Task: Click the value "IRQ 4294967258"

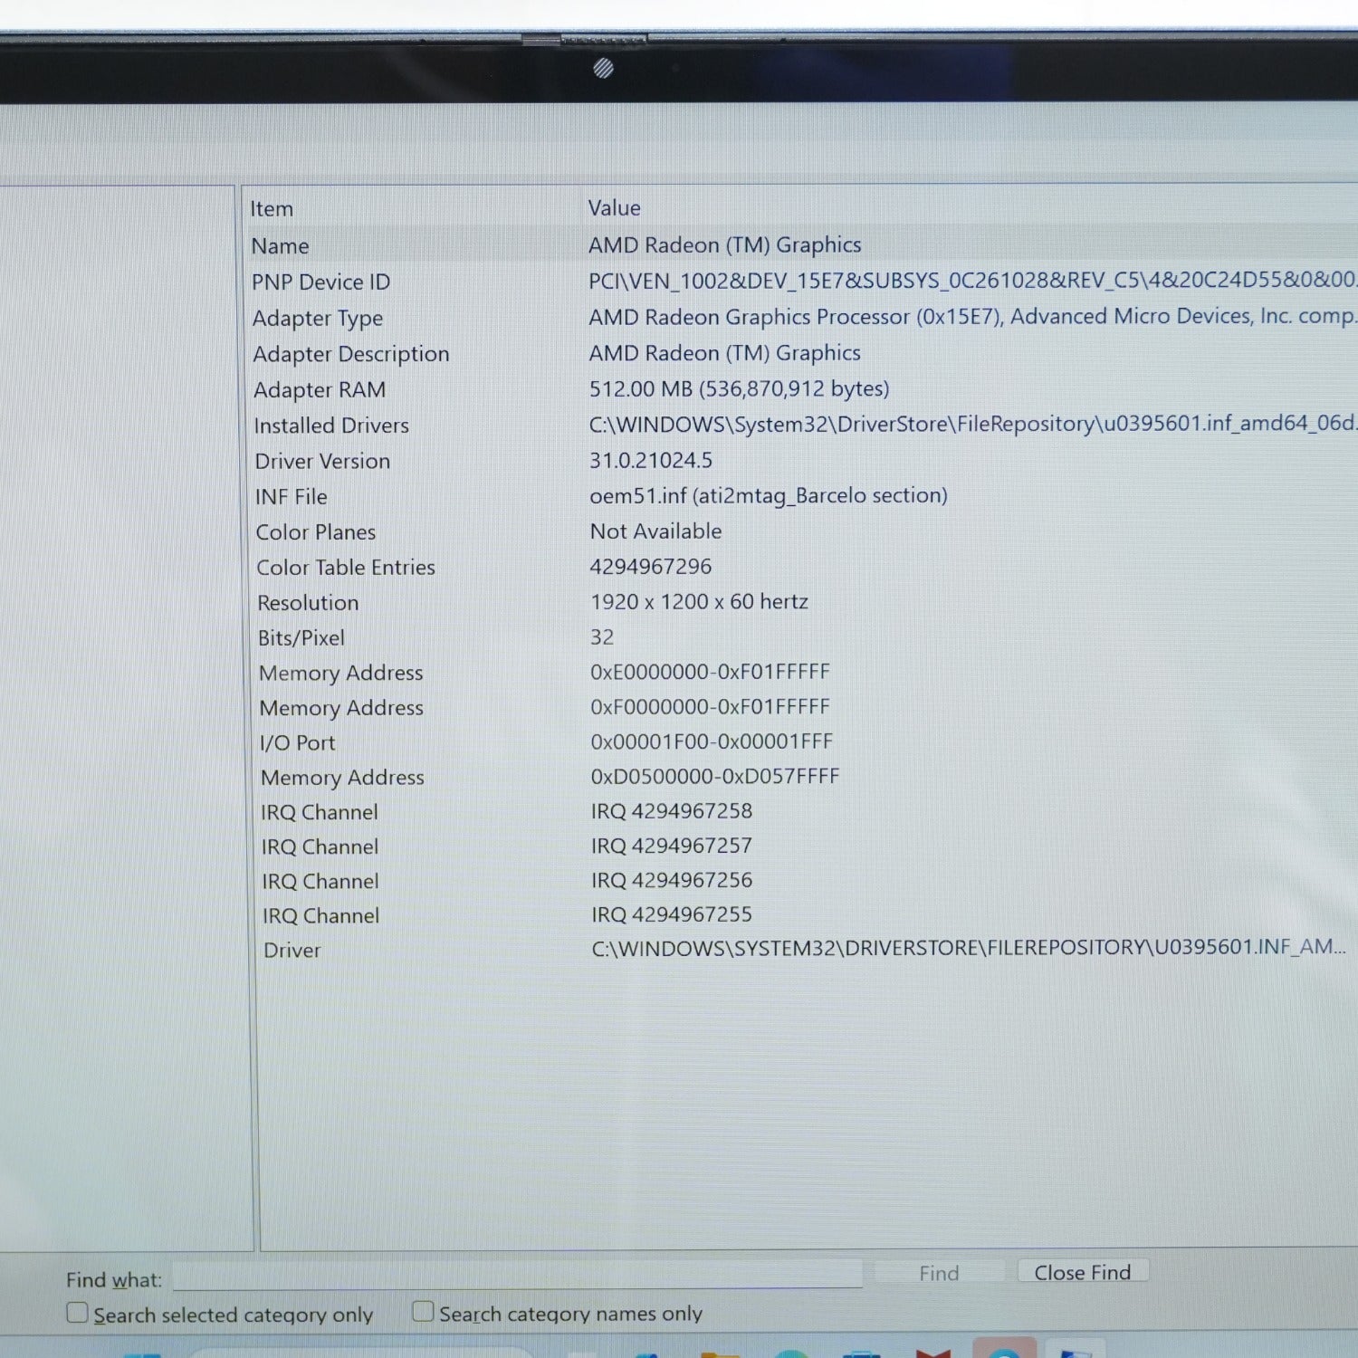Action: pyautogui.click(x=672, y=811)
